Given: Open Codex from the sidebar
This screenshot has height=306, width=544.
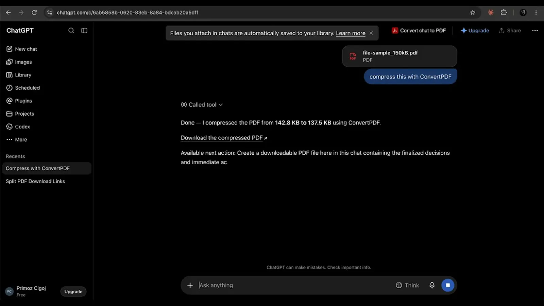Looking at the screenshot, I should point(18,126).
